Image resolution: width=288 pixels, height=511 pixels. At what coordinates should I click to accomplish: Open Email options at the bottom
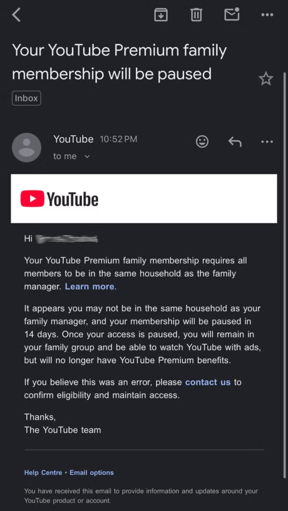93,472
